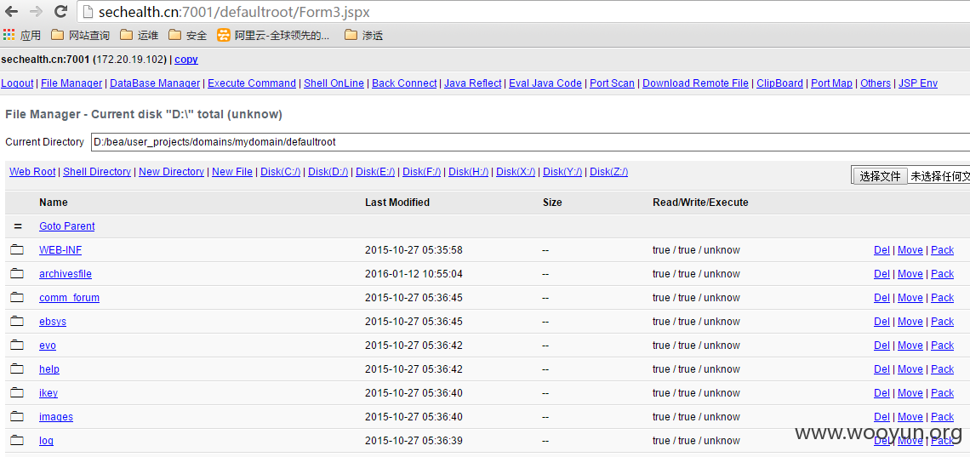Click New Directory link

[x=171, y=171]
